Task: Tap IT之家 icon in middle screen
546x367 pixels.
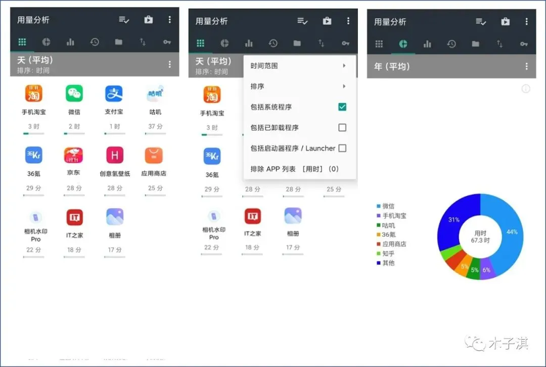Action: (x=253, y=216)
